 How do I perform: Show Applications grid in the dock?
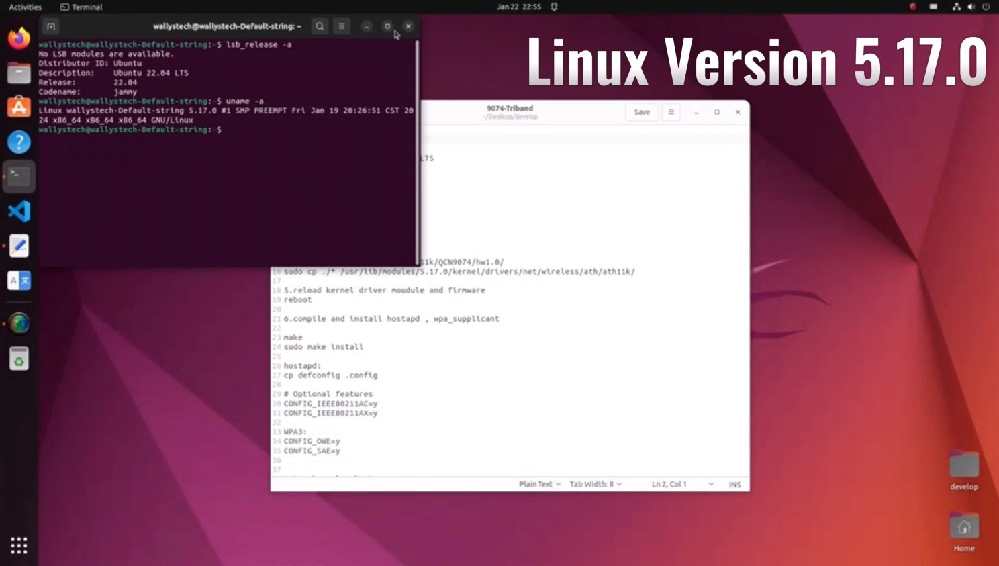point(19,545)
